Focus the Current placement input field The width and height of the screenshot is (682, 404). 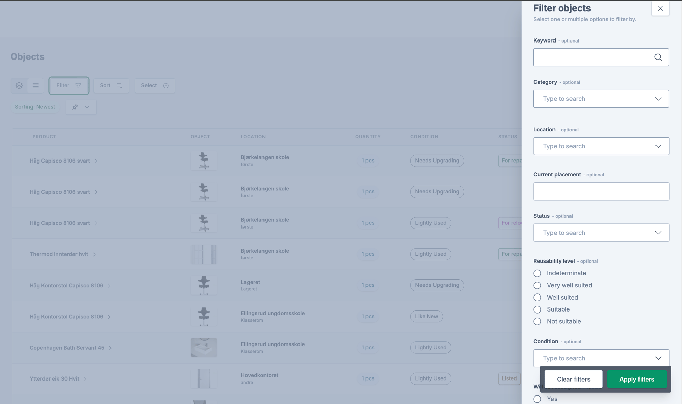point(601,191)
